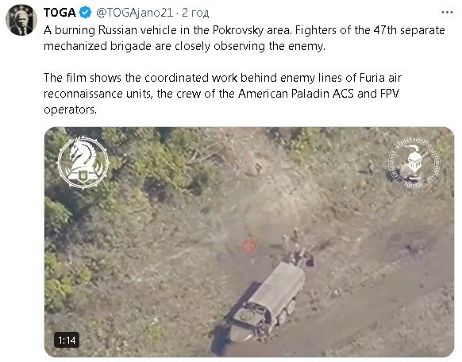Click the word 'operators.' in the tweet

point(70,110)
